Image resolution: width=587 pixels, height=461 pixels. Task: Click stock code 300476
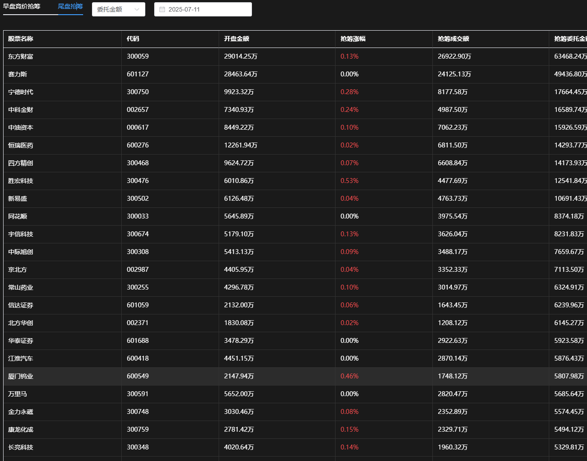(138, 181)
